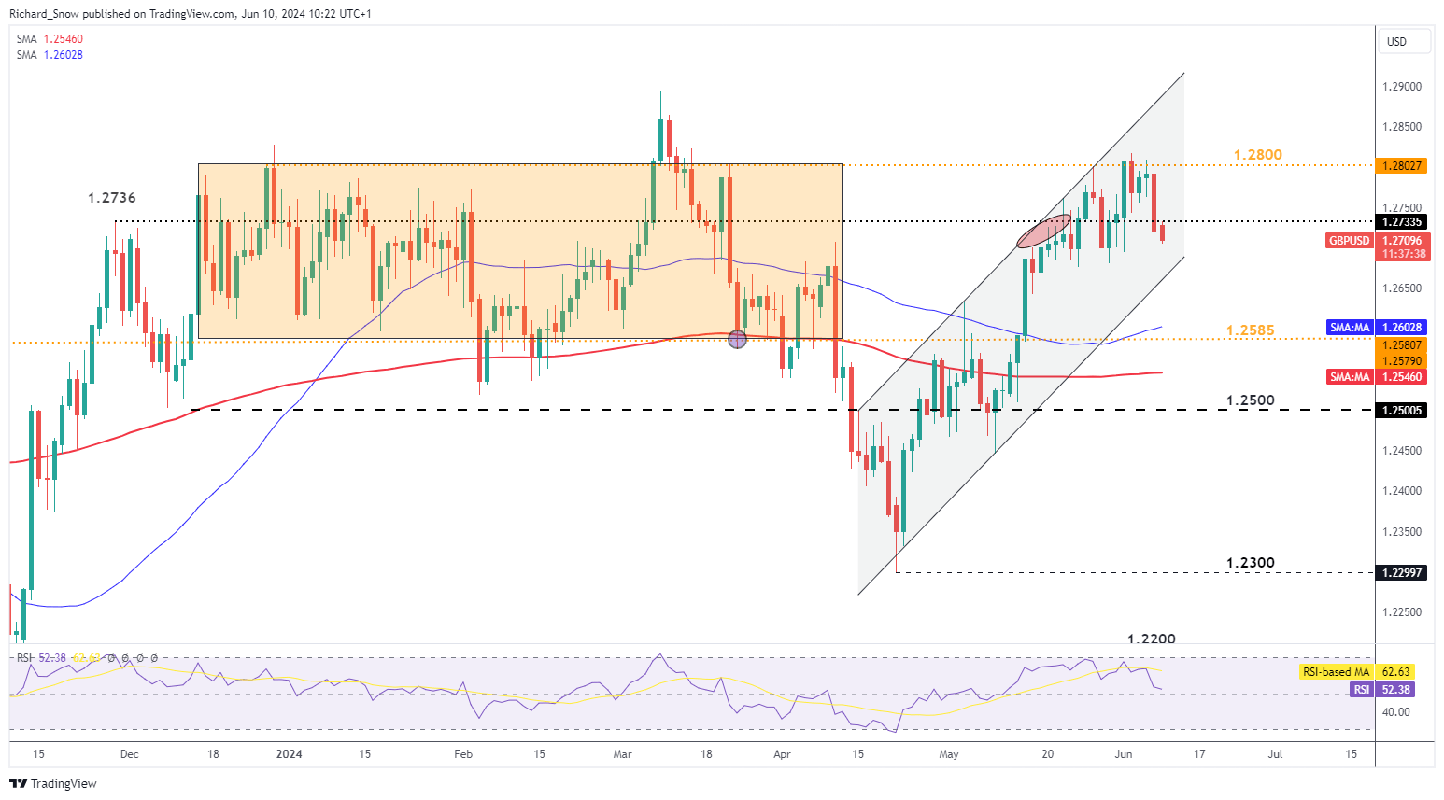The width and height of the screenshot is (1444, 800).
Task: Click the 1.27500 price axis label
Action: [1402, 208]
